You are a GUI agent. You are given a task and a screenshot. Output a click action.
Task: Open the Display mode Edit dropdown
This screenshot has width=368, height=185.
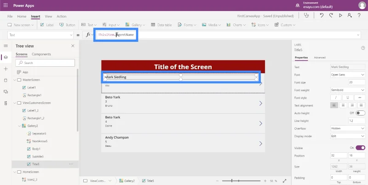(347, 136)
